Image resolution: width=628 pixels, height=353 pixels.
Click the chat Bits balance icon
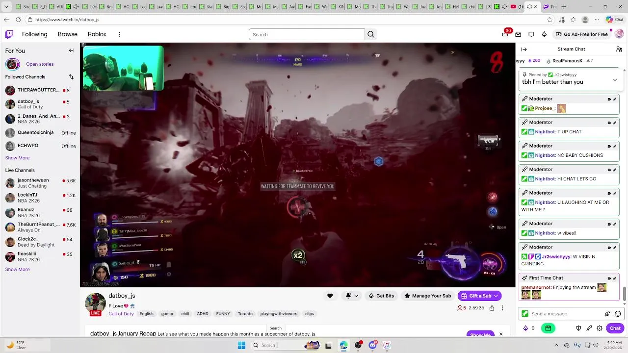pyautogui.click(x=526, y=328)
